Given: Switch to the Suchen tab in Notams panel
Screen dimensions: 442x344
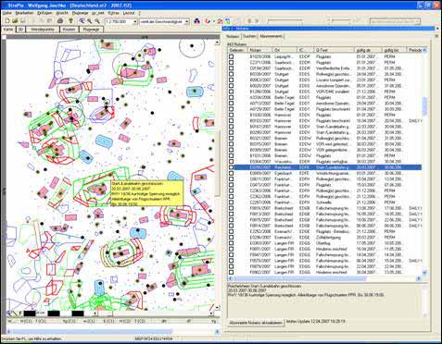Looking at the screenshot, I should point(249,36).
